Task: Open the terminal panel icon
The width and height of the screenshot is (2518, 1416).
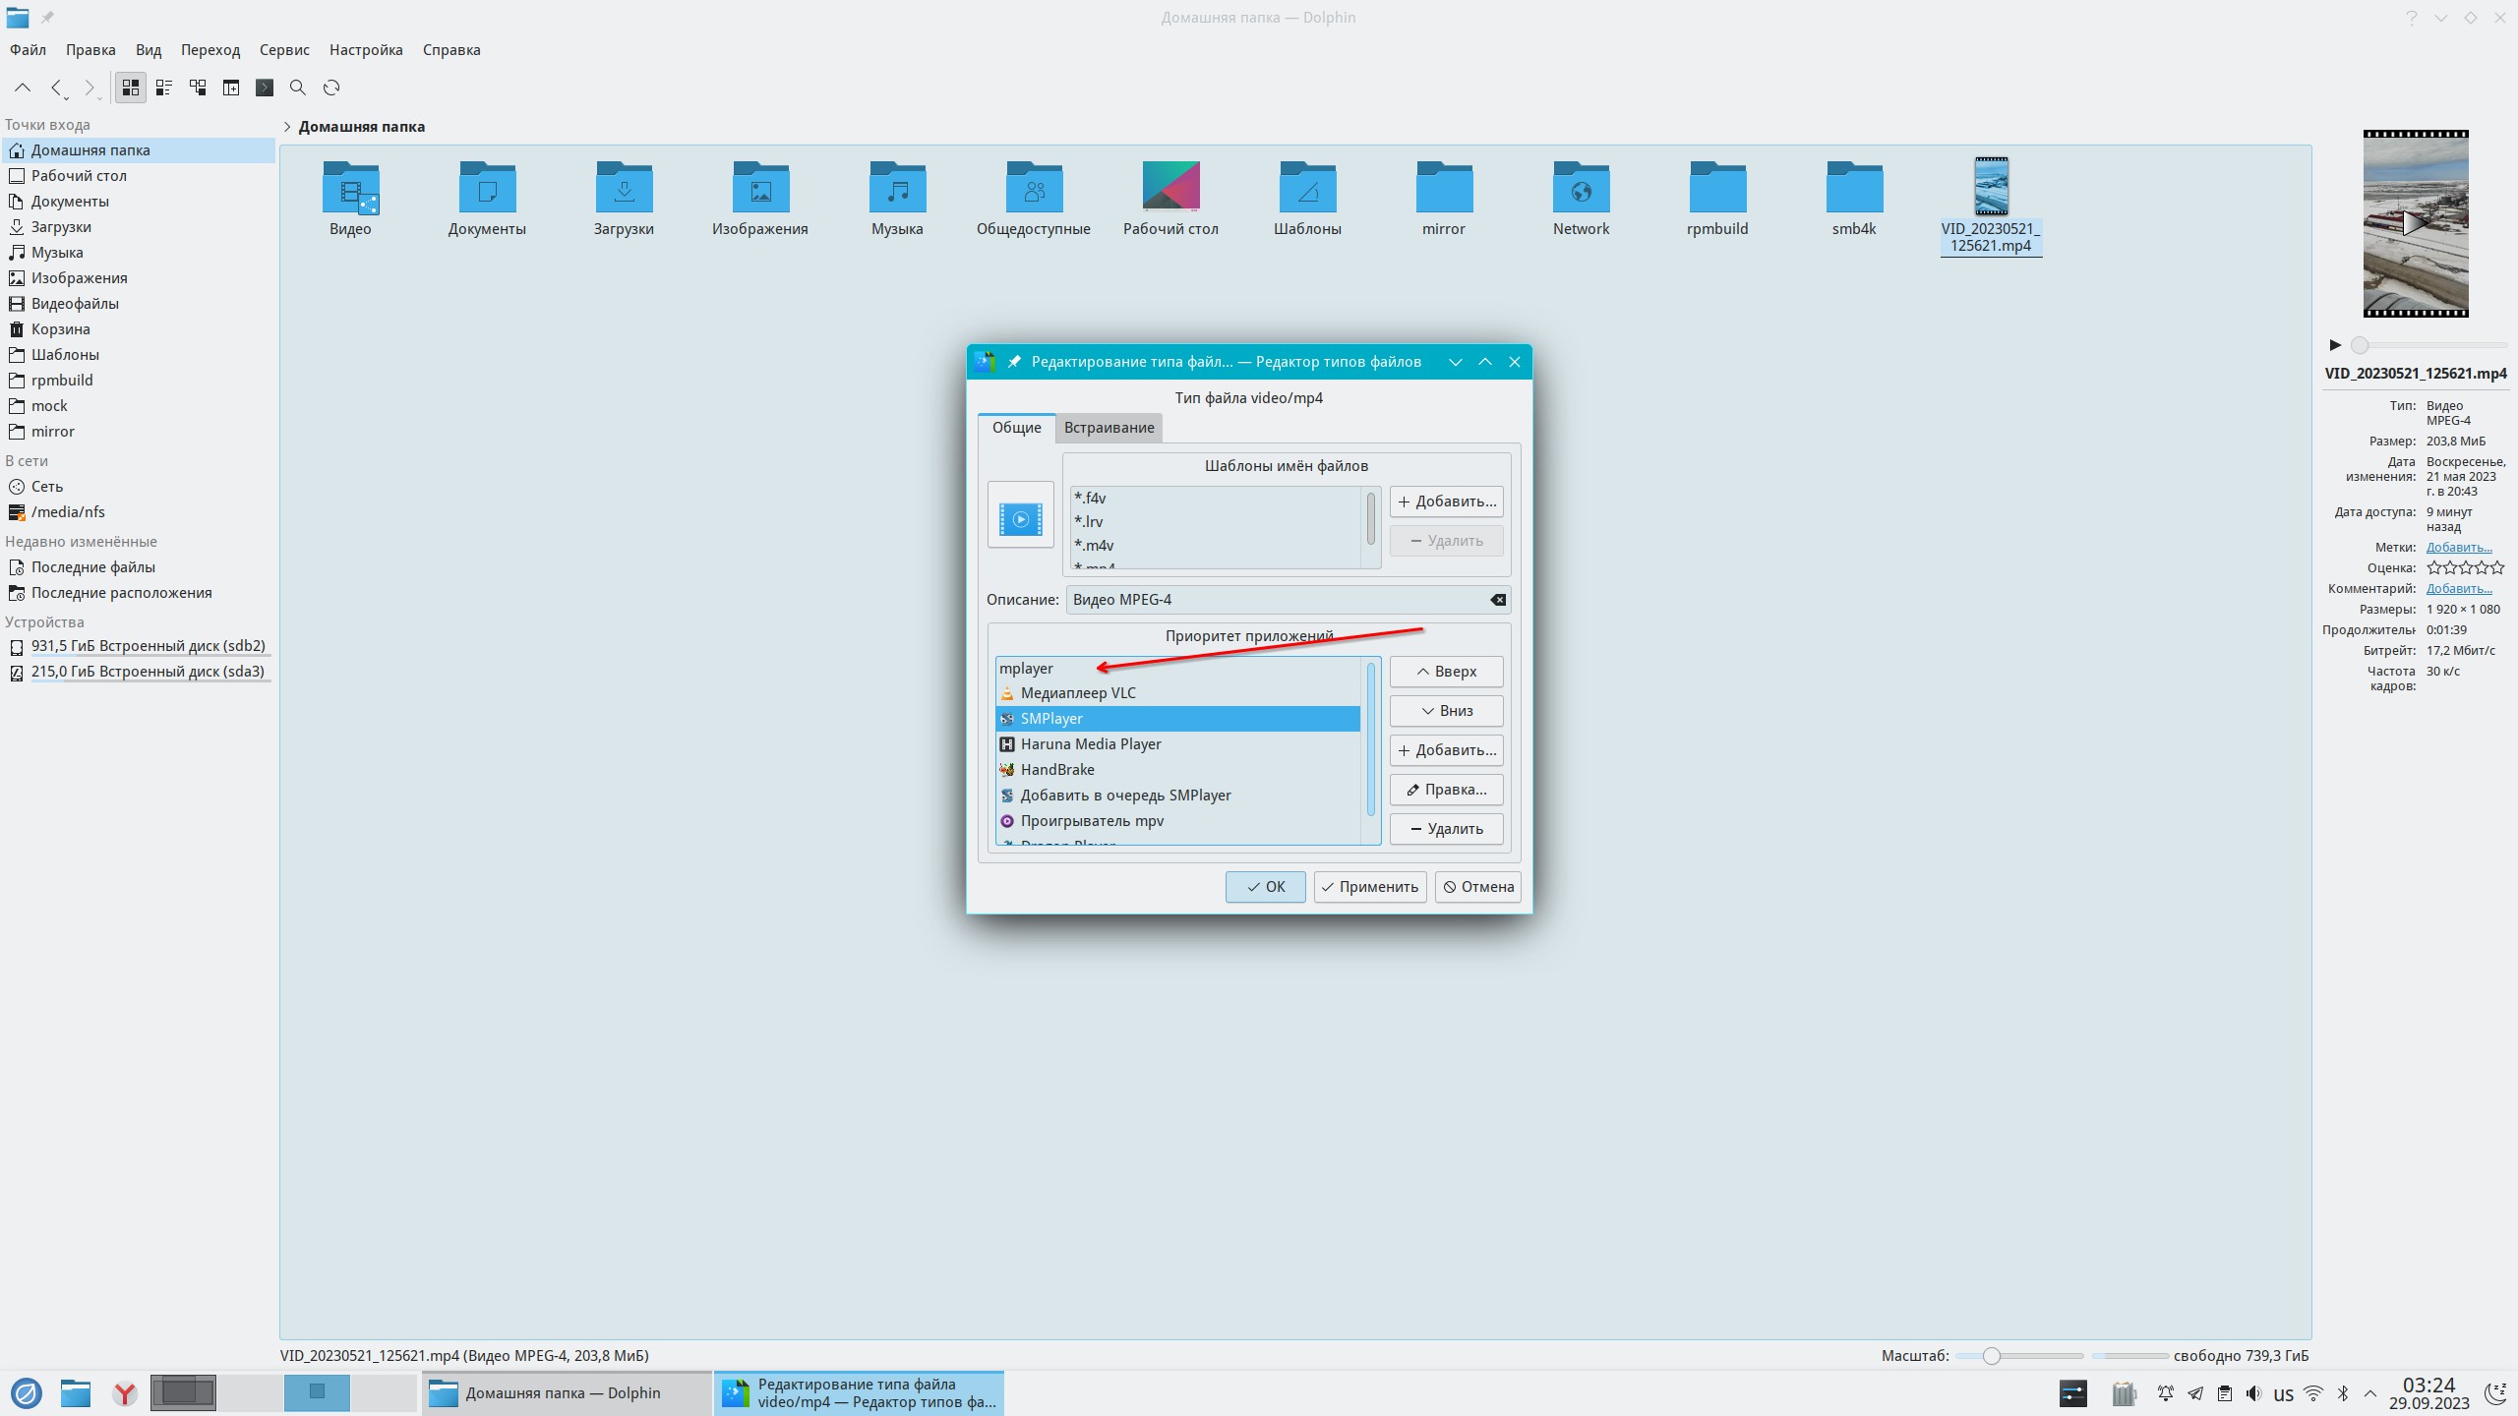Action: tap(265, 88)
